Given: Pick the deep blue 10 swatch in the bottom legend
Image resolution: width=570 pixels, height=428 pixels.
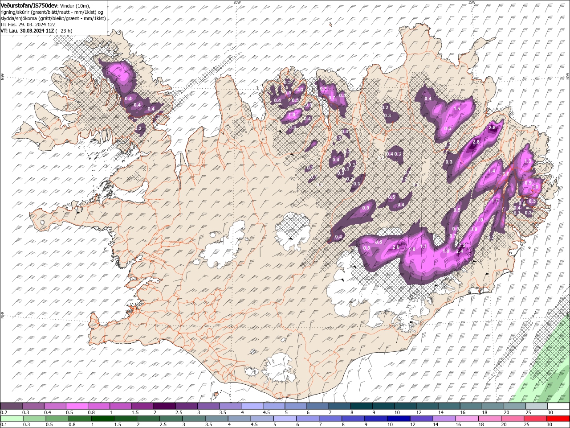Looking at the screenshot, I should [x=398, y=419].
